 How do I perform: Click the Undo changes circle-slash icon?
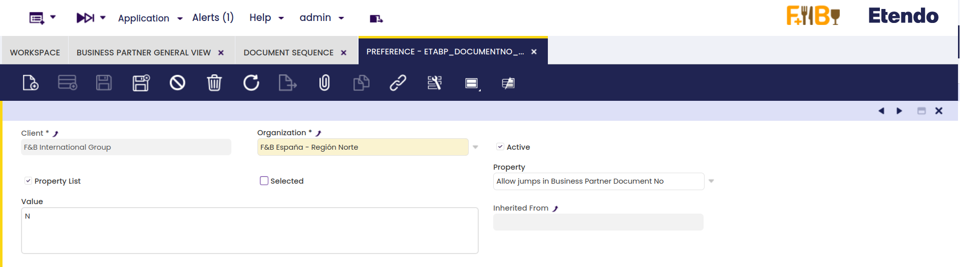pos(177,83)
